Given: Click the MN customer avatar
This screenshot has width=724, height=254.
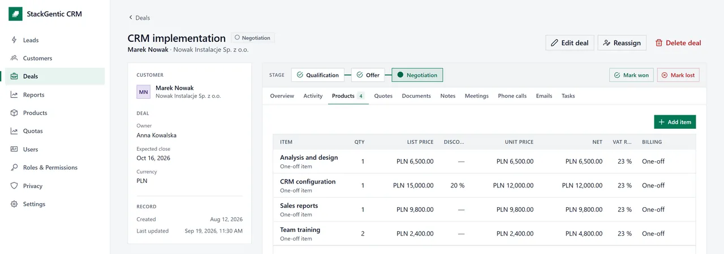Looking at the screenshot, I should pos(144,91).
